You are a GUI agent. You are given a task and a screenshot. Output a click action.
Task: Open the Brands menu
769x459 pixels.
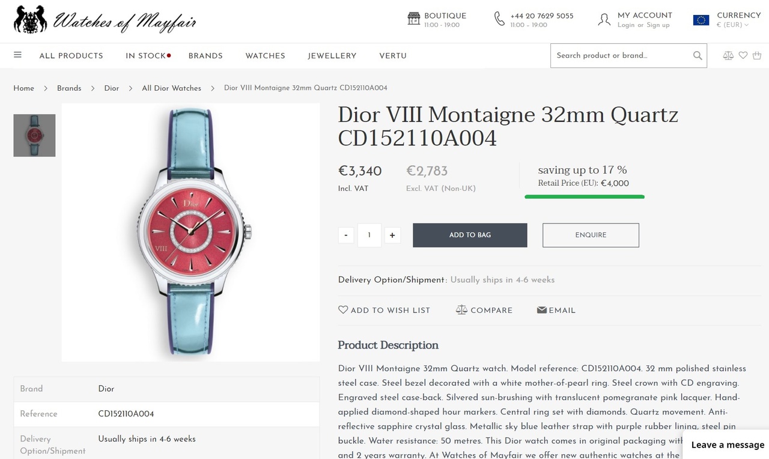(205, 56)
